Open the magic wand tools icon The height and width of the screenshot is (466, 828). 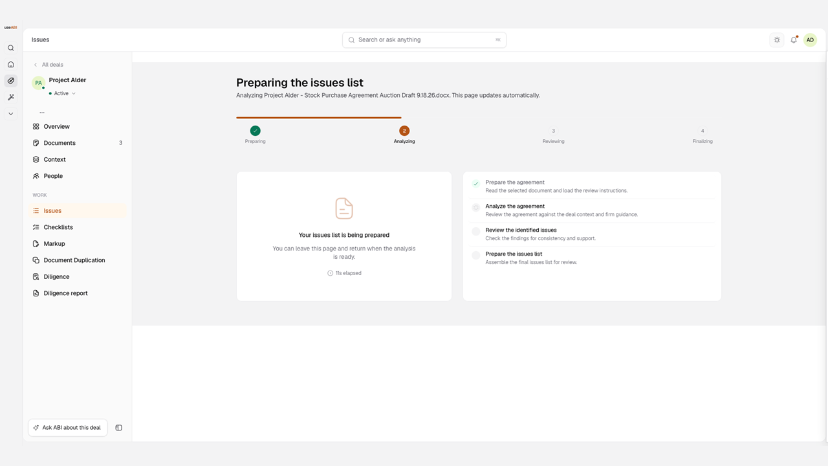click(10, 97)
